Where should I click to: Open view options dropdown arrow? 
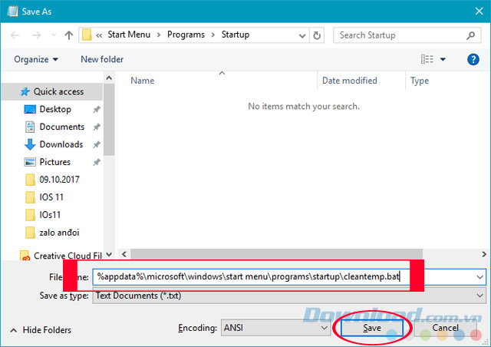[443, 59]
